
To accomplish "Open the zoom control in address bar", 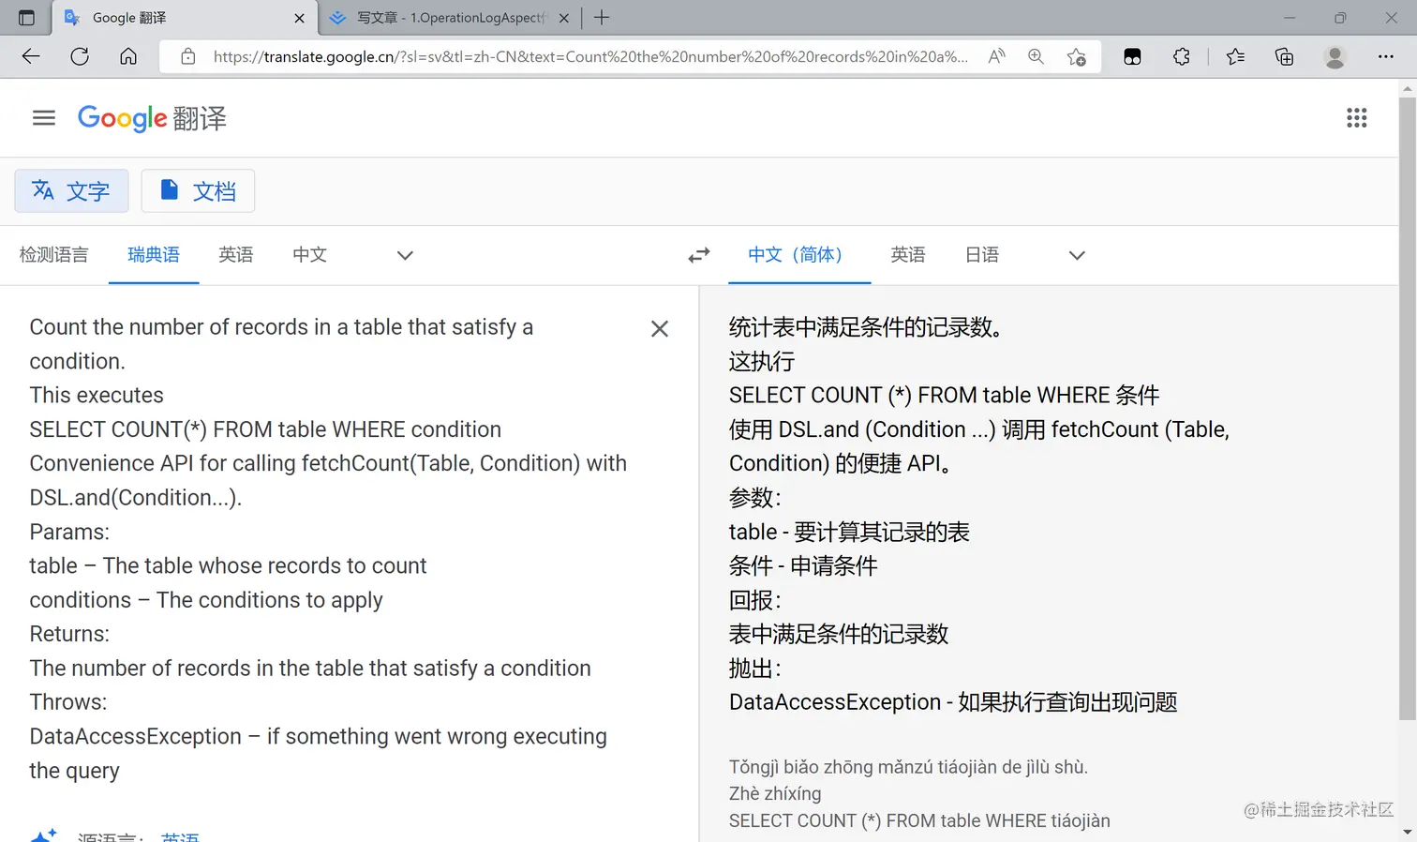I will pos(1036,56).
